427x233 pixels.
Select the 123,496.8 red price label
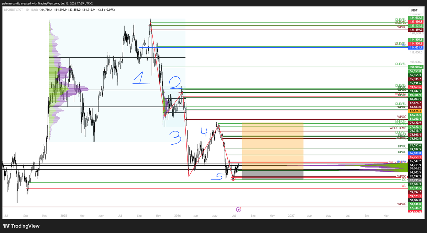click(416, 22)
